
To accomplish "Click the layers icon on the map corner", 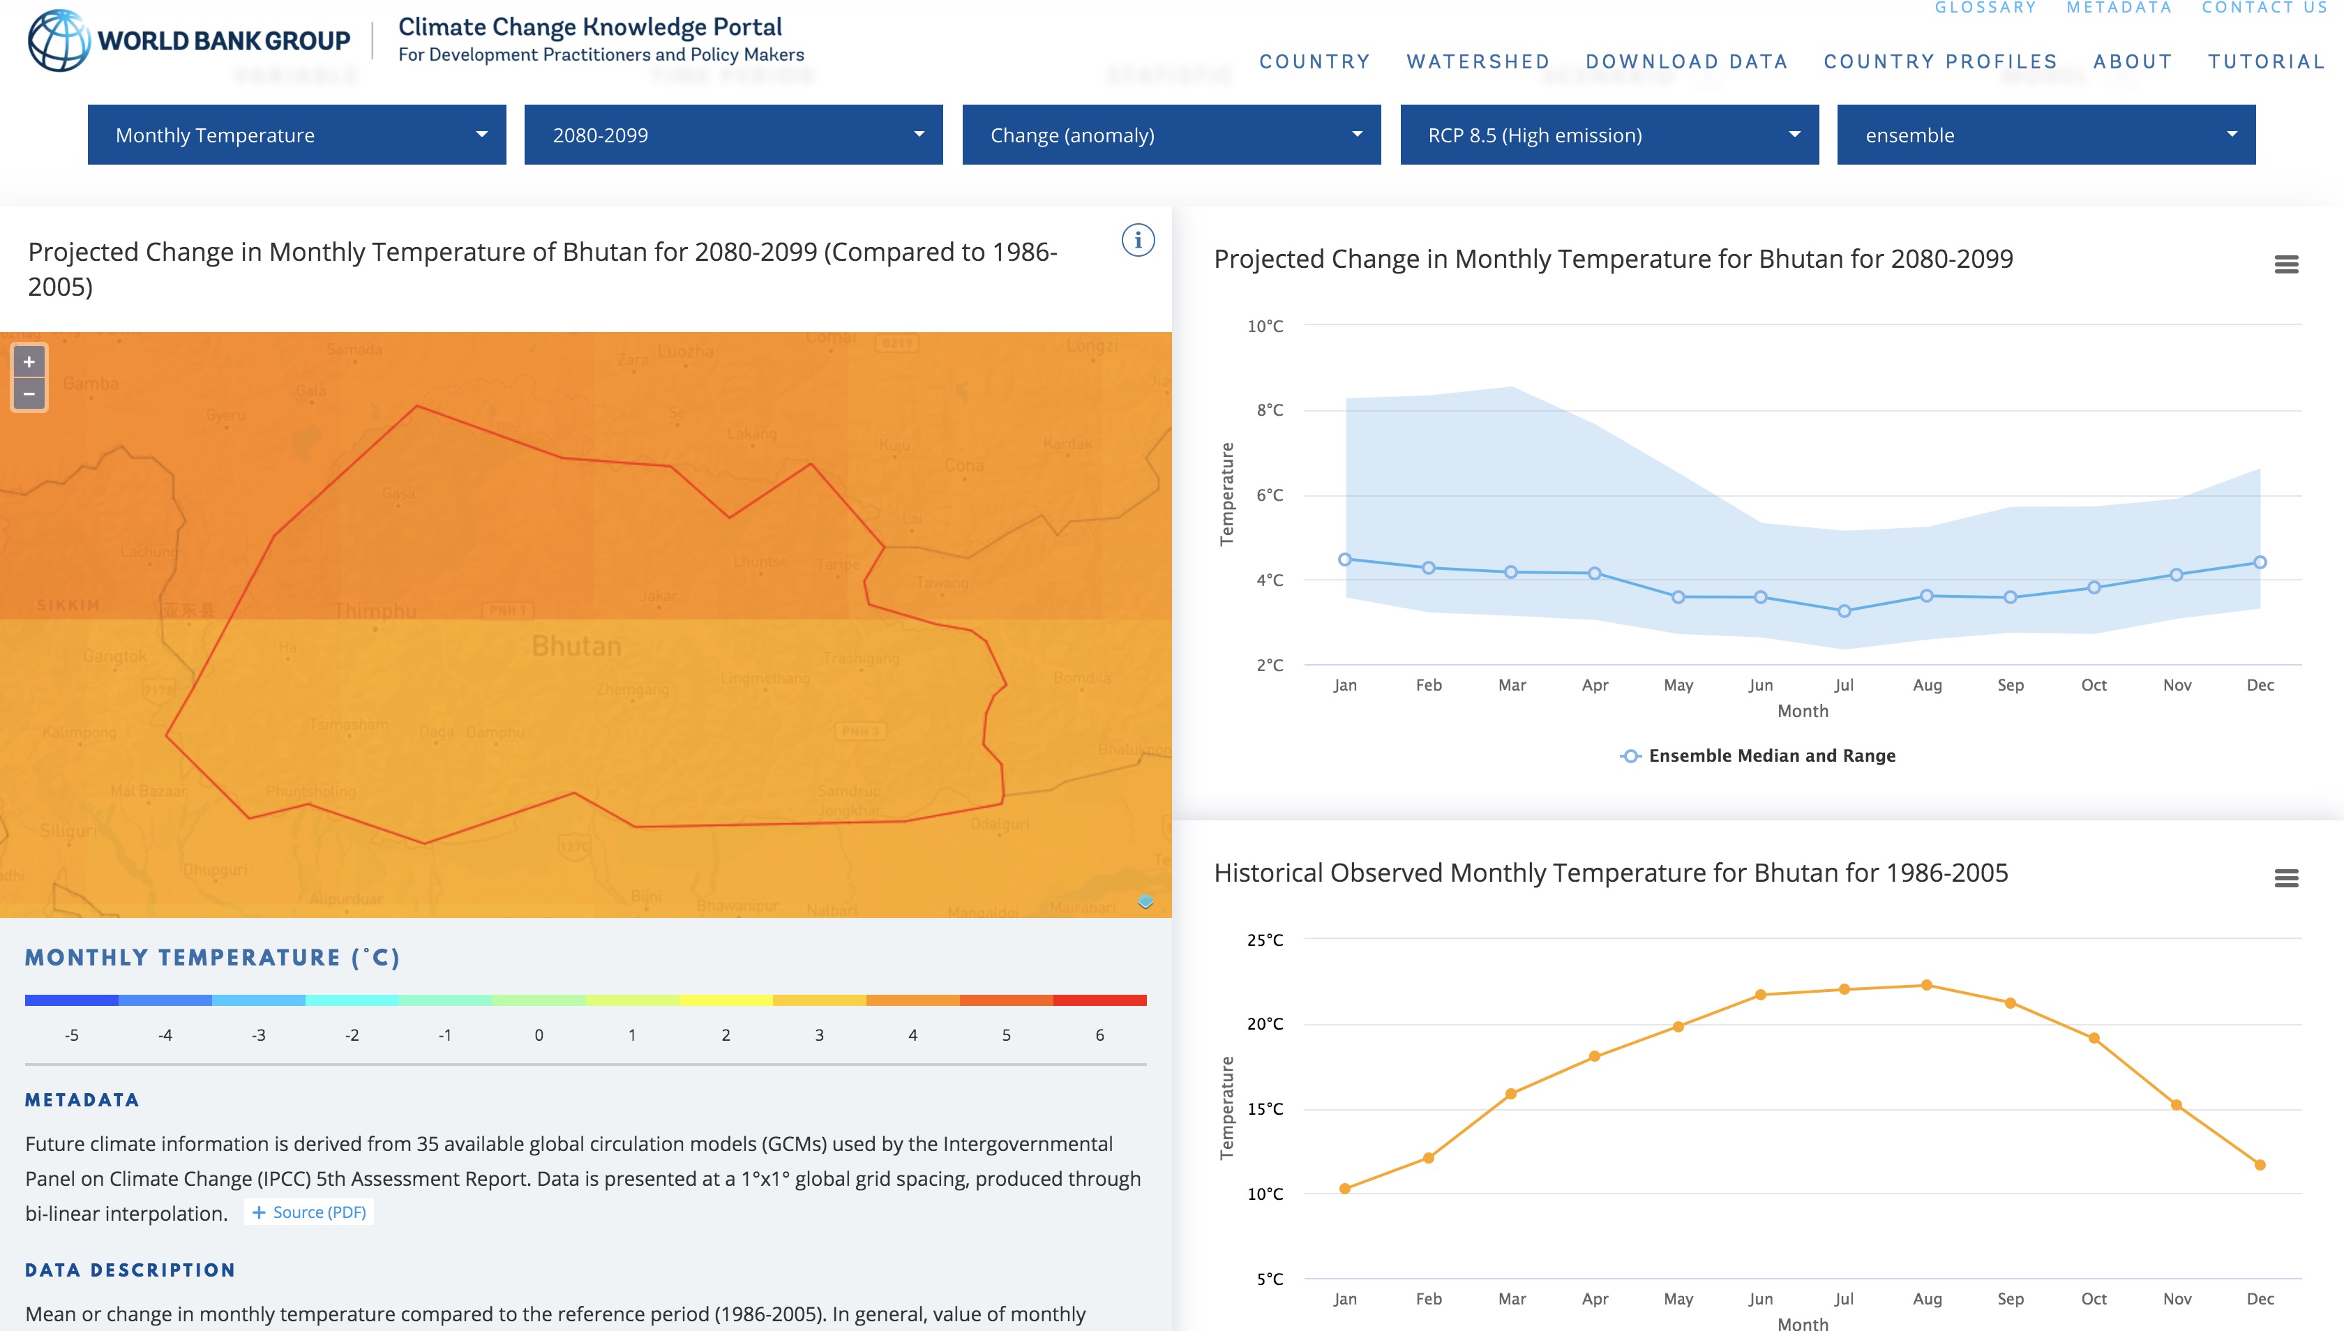I will pyautogui.click(x=1145, y=902).
